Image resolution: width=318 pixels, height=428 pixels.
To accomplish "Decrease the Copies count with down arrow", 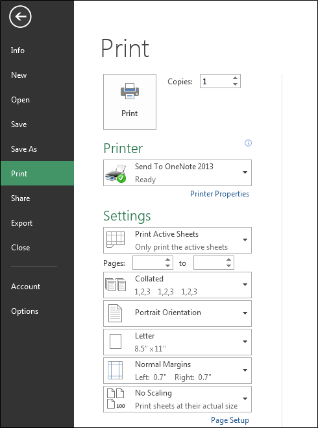I will pyautogui.click(x=235, y=84).
